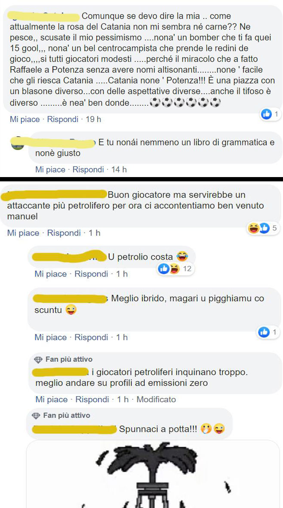Click 'Mi piace' under petrolifero comment
The width and height of the screenshot is (283, 508).
pyautogui.click(x=23, y=233)
